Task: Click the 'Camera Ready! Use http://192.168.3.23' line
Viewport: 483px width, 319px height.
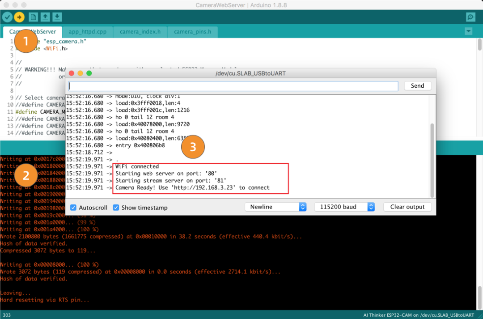Action: click(192, 188)
